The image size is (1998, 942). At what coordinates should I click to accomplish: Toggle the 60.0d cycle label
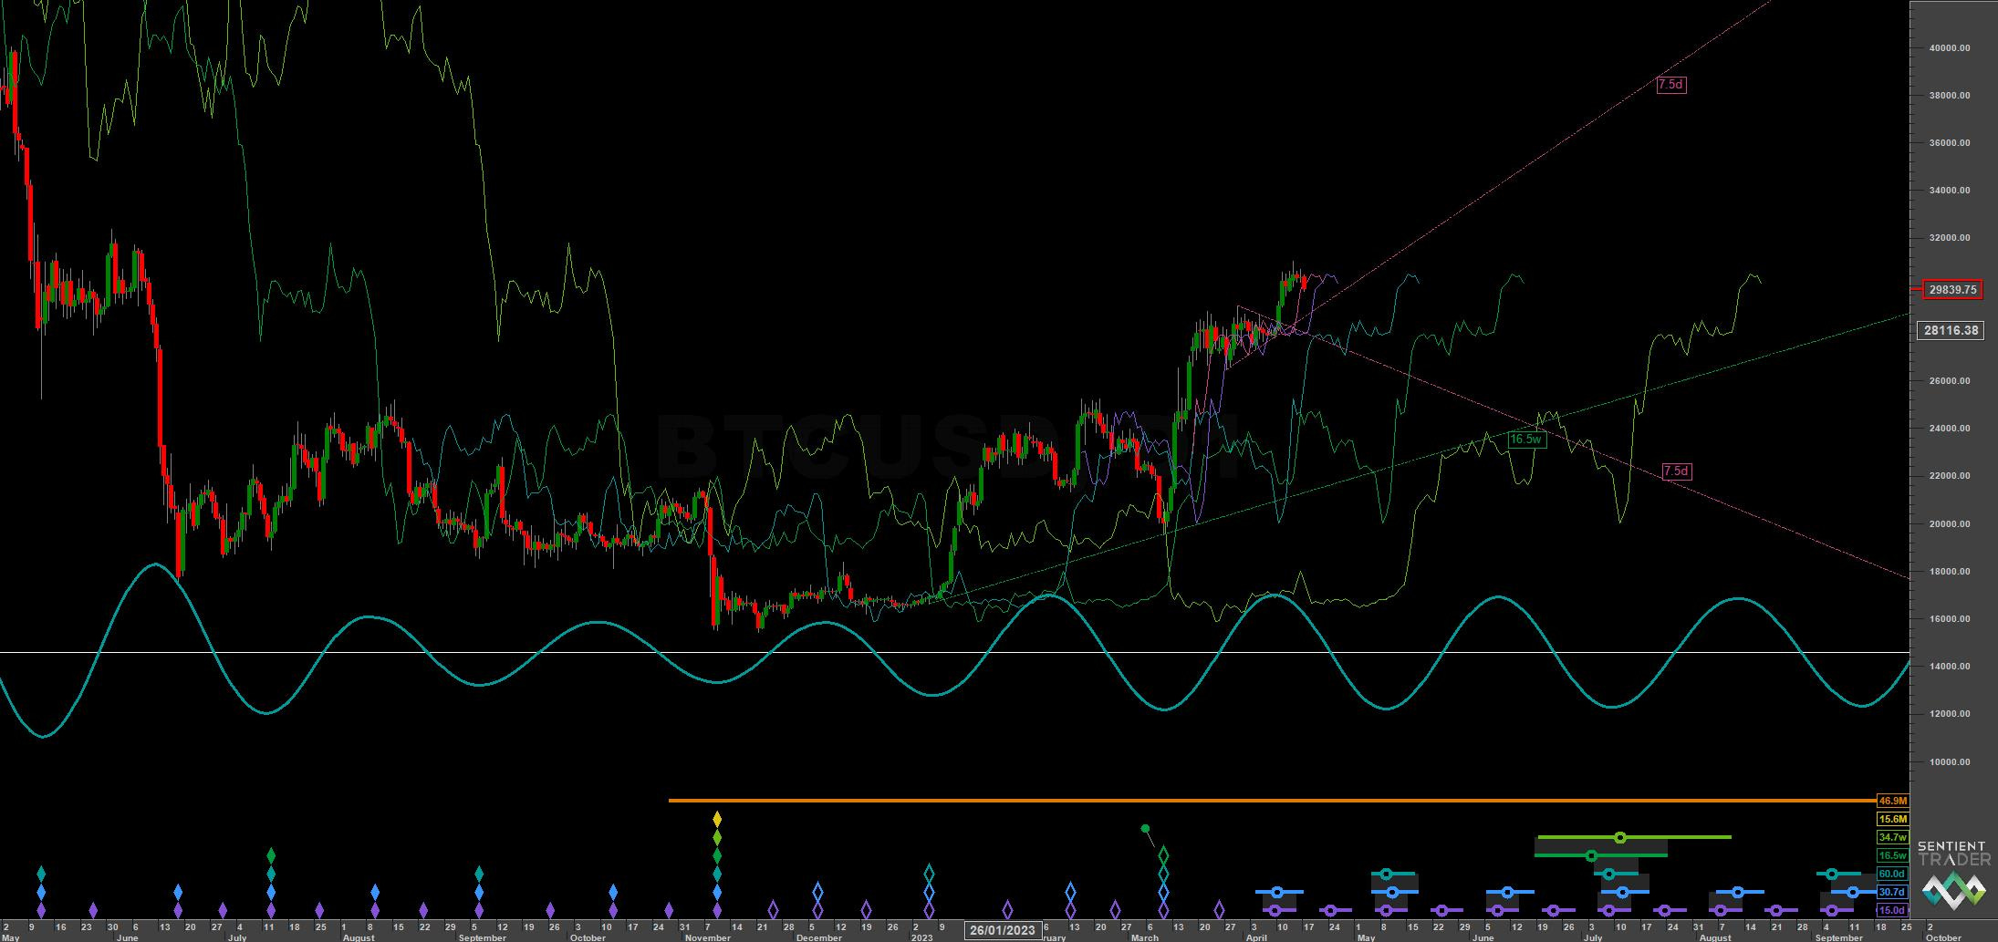(x=1893, y=873)
